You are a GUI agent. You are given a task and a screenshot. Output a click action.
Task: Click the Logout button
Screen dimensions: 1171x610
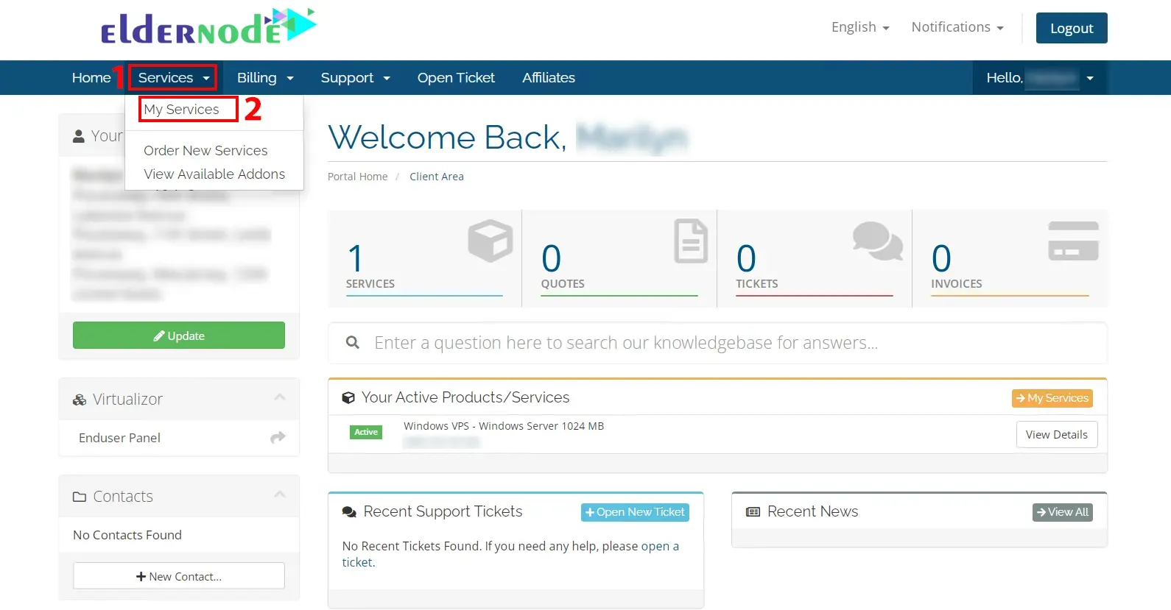point(1072,28)
